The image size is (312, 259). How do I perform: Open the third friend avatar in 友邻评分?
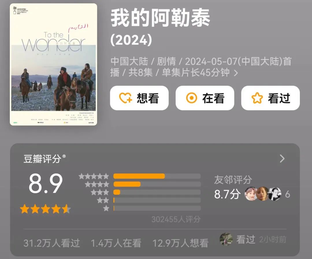(275, 193)
